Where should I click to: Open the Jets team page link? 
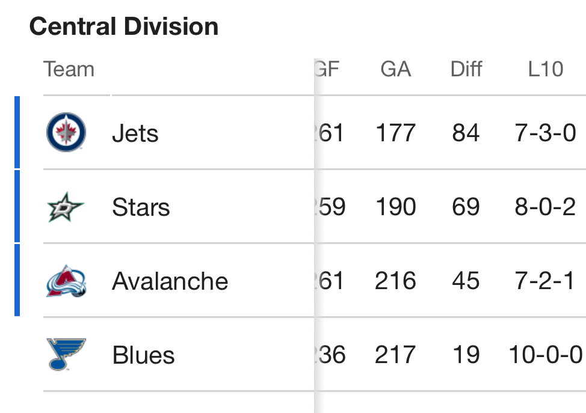pos(135,133)
